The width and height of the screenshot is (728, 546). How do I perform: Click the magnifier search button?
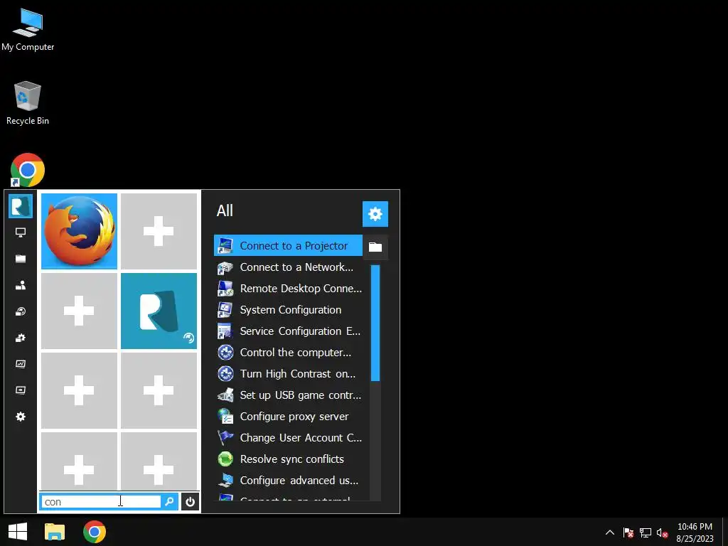(169, 501)
